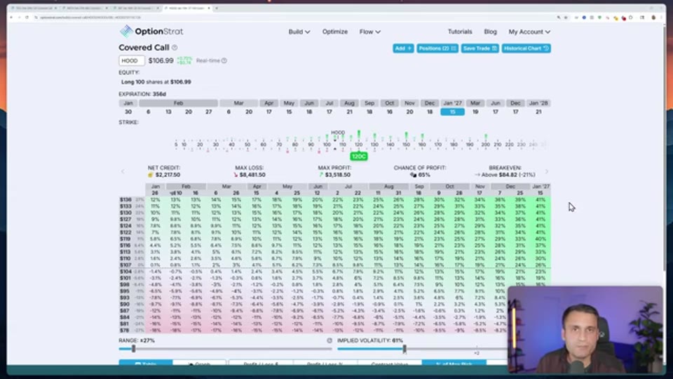Click the $78 price row label
Viewport: 673px width, 379px height.
click(125, 331)
